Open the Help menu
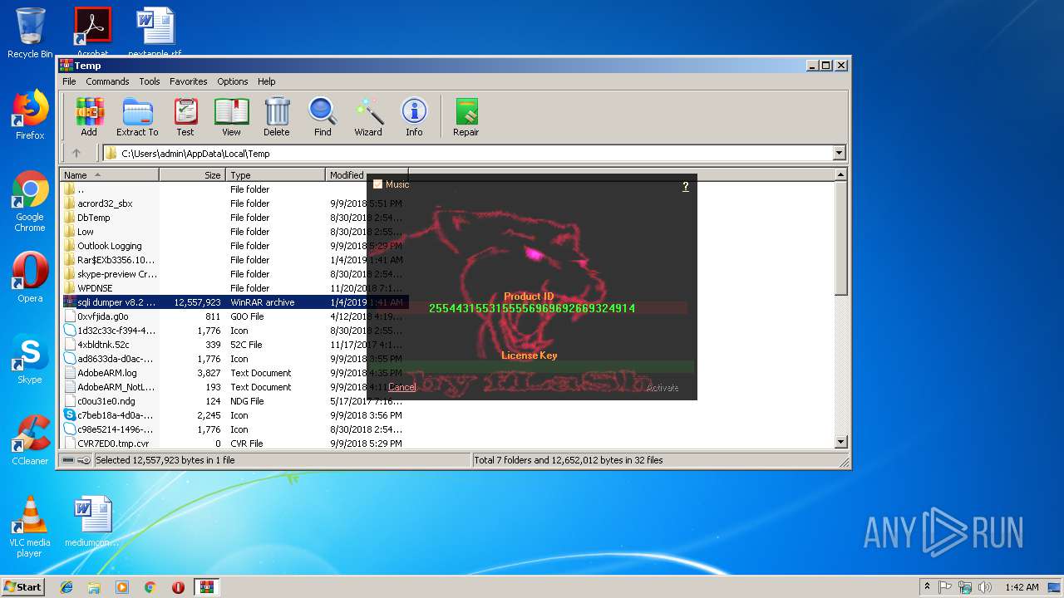1064x598 pixels. click(x=266, y=81)
